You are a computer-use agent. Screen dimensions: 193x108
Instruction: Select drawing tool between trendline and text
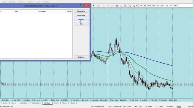click(117, 6)
